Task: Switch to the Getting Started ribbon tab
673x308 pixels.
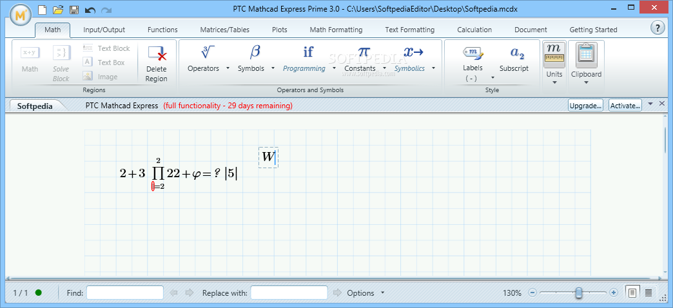Action: (x=593, y=30)
